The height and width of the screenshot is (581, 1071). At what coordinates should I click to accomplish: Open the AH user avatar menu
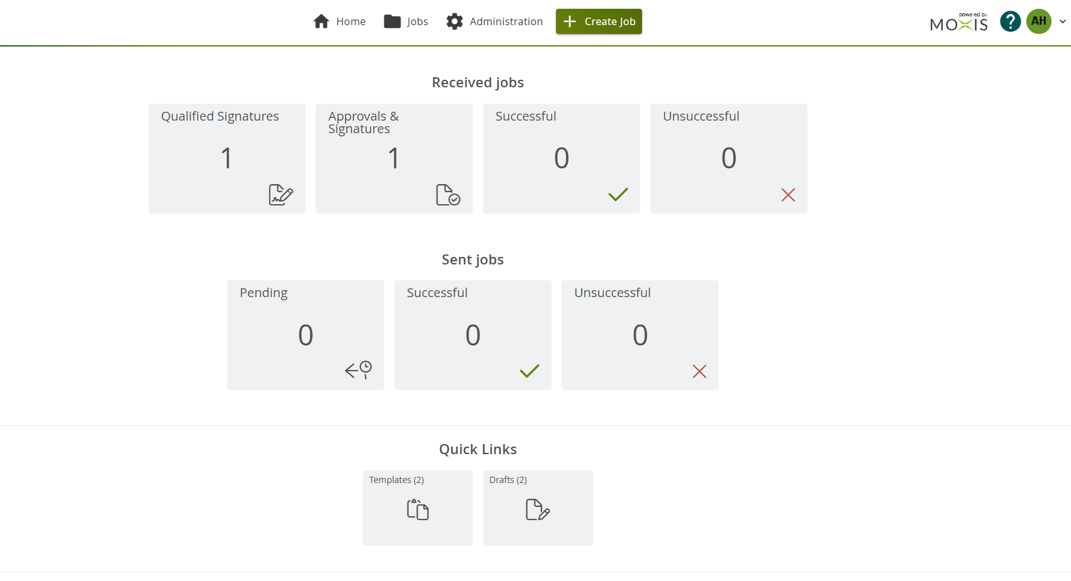[x=1038, y=21]
